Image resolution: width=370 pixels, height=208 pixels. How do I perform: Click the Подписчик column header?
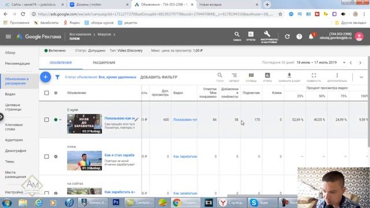251,92
